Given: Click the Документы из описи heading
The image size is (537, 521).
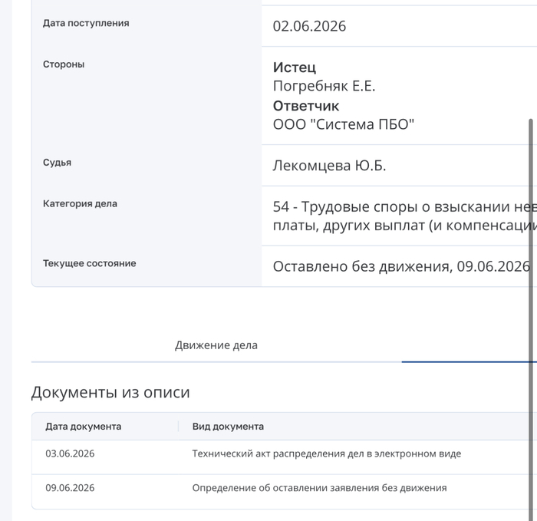Looking at the screenshot, I should (110, 392).
